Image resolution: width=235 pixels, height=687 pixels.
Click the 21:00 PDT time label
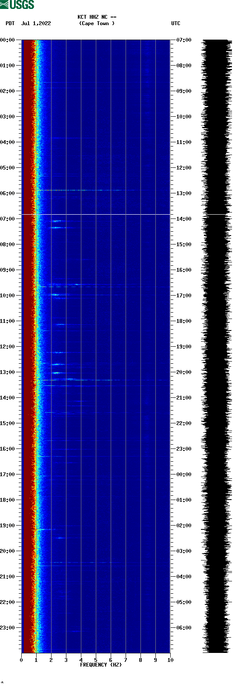coord(7,577)
